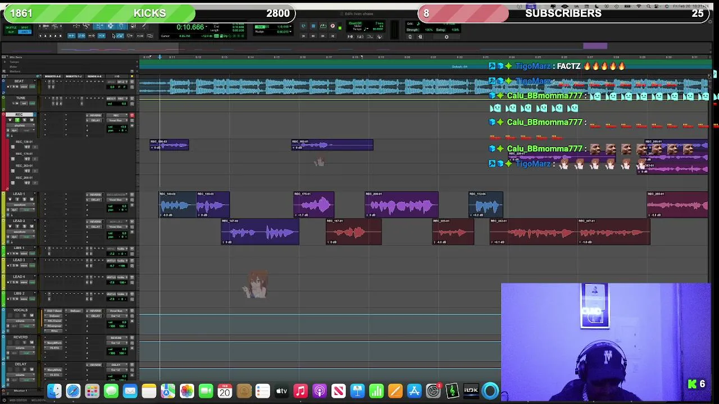Viewport: 719px width, 404px height.
Task: Open ManyMRvrb insert on REVERB track
Action: [x=53, y=343]
